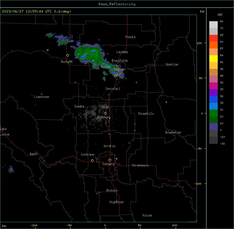234x229 pixels.
Task: Click the Blackfalds city label
Action: click(120, 61)
